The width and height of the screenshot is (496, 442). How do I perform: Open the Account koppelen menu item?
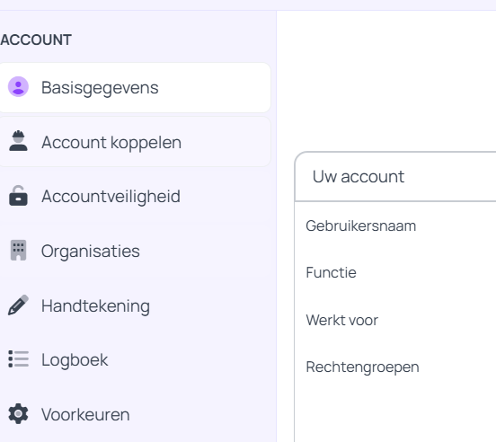click(x=135, y=142)
